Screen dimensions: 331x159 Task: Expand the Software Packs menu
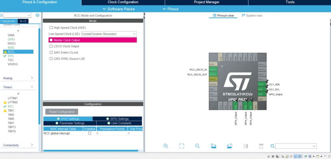pos(118,9)
